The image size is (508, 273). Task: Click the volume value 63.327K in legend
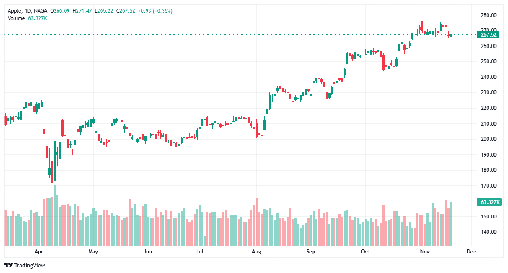point(38,18)
